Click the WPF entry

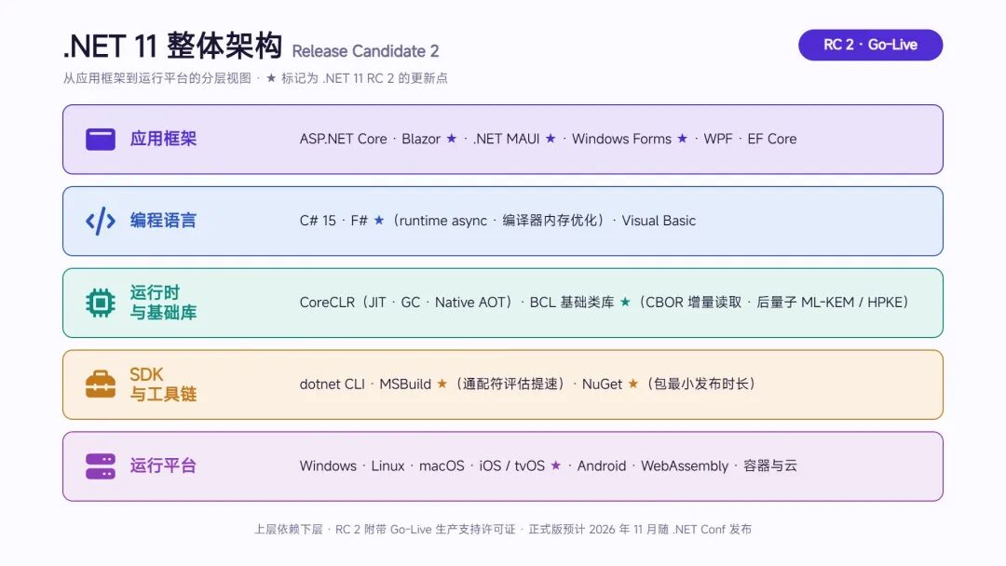tap(718, 139)
